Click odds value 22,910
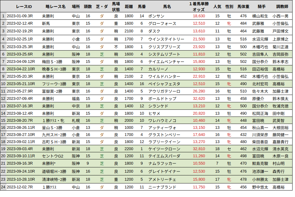Image resolution: width=295 pixels, height=197 pixels. click(199, 76)
